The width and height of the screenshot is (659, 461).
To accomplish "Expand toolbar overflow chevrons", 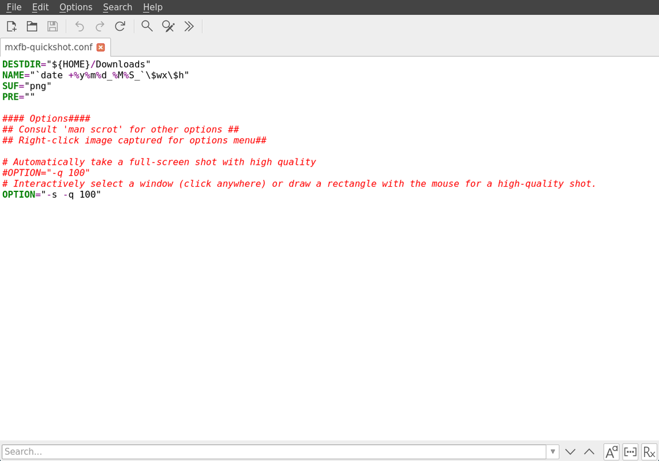I will 189,27.
